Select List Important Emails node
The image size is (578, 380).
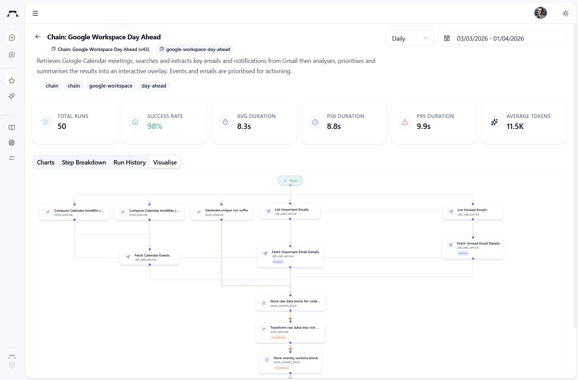(x=290, y=211)
